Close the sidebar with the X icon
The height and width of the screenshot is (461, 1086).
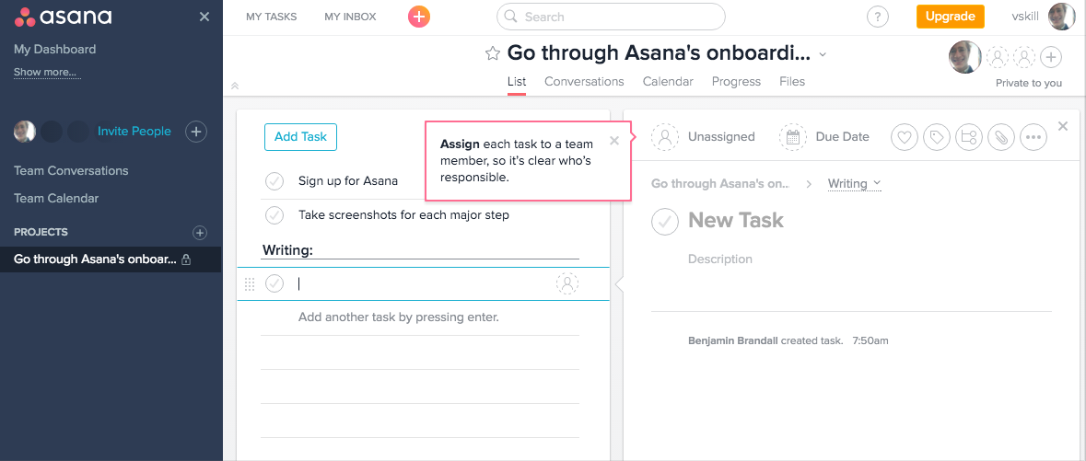[x=204, y=17]
